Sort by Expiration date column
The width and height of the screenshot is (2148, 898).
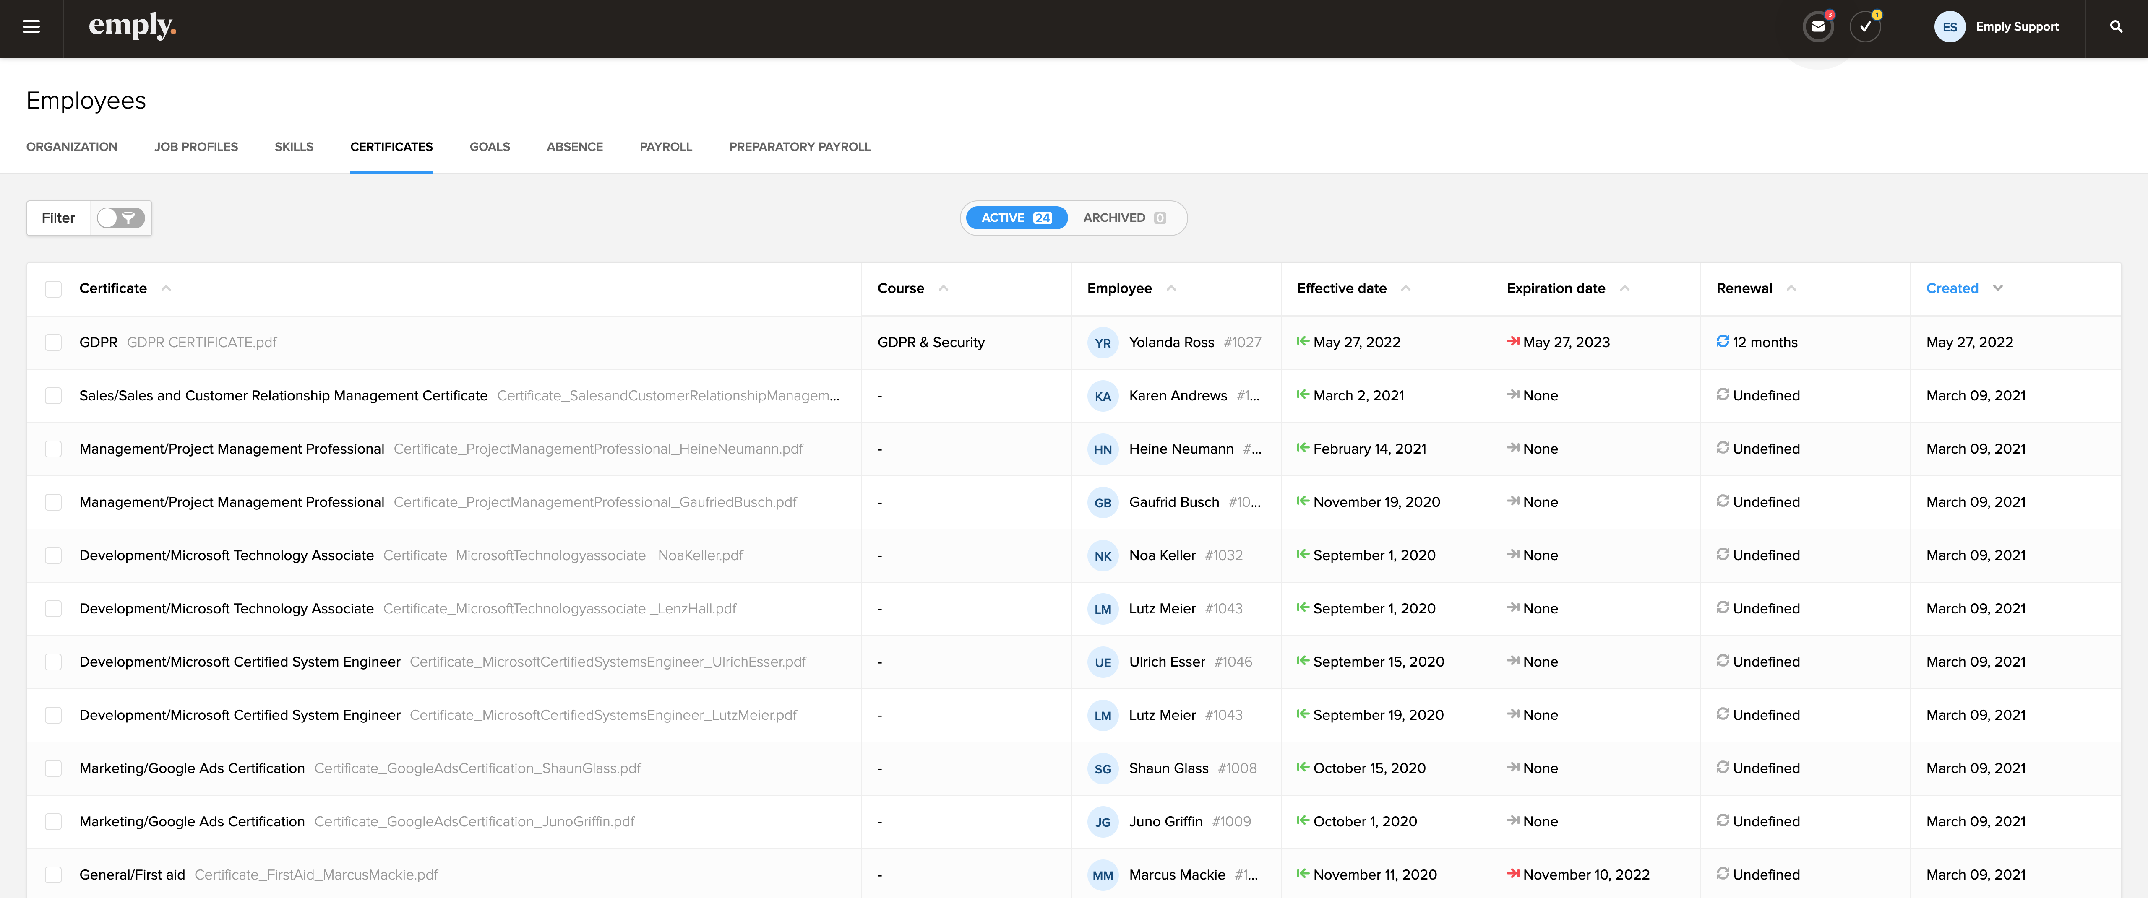click(x=1555, y=288)
